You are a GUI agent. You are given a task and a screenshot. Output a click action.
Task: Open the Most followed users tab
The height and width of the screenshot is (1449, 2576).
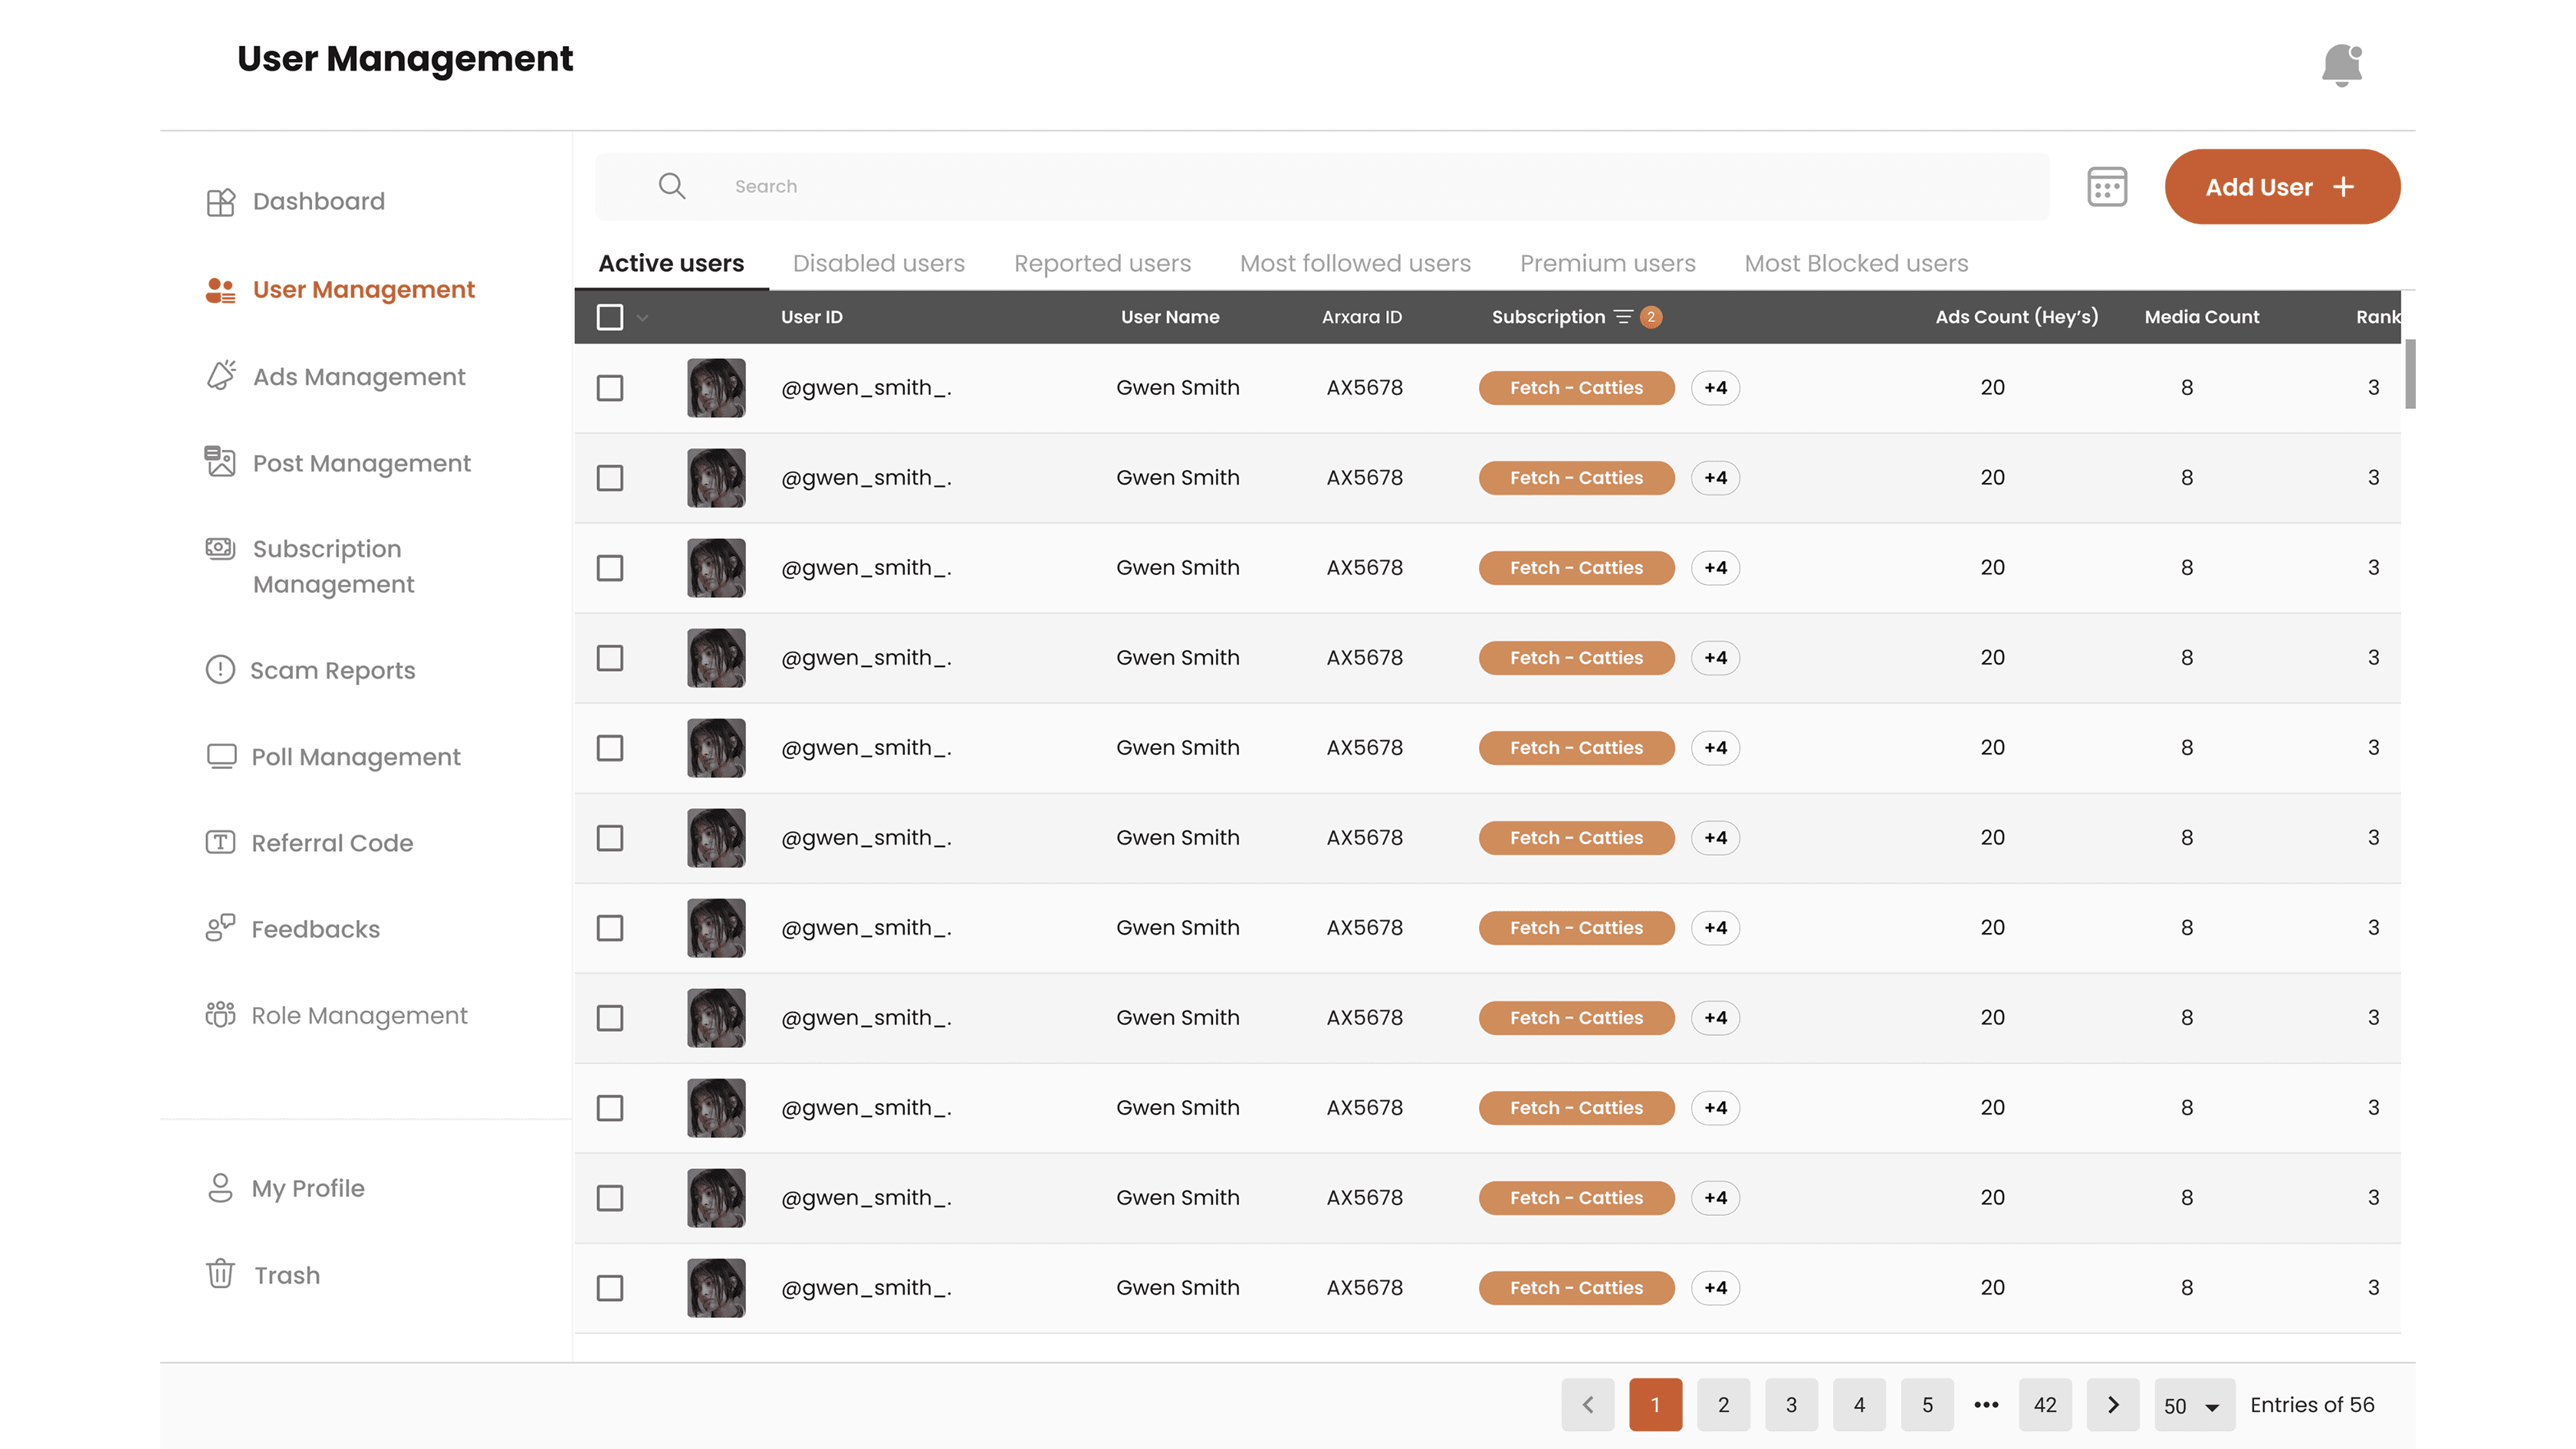click(1355, 263)
